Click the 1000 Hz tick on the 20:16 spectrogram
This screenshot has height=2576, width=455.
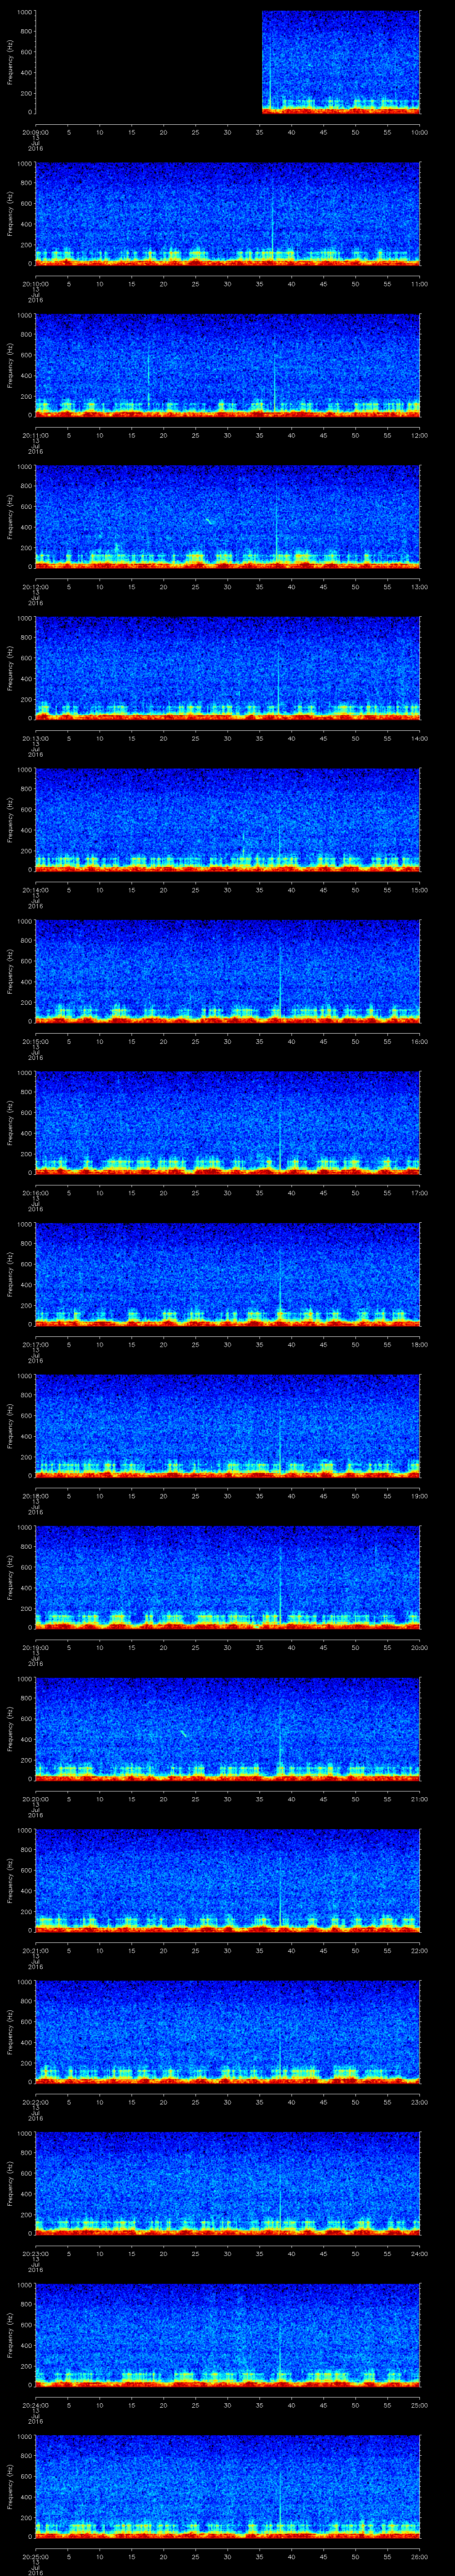26,1073
